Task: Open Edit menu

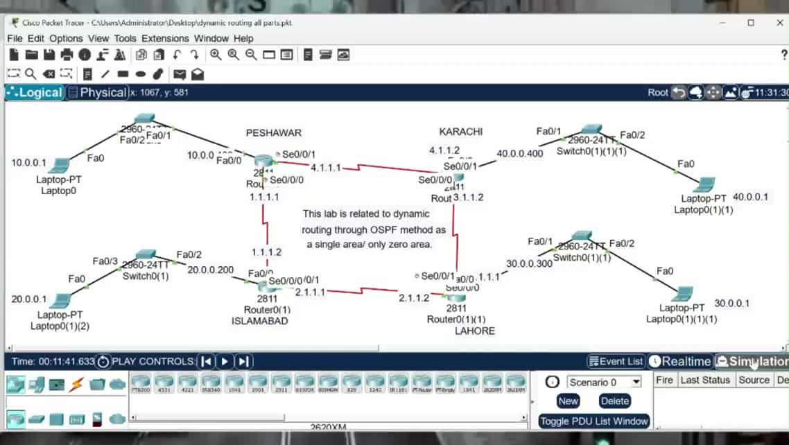Action: [x=36, y=38]
